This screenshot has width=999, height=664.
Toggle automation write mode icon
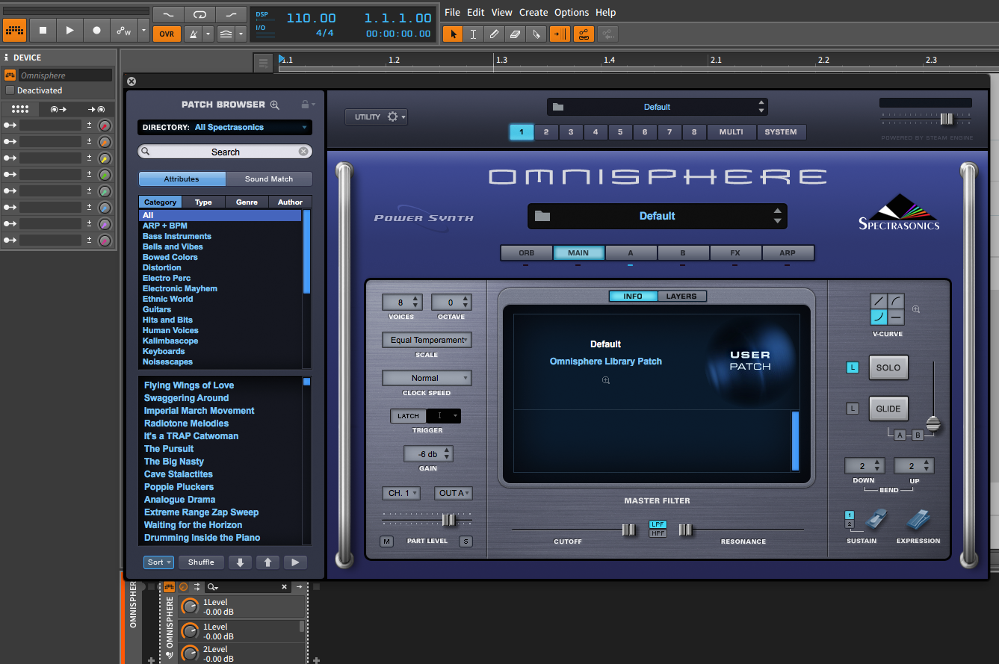point(124,31)
